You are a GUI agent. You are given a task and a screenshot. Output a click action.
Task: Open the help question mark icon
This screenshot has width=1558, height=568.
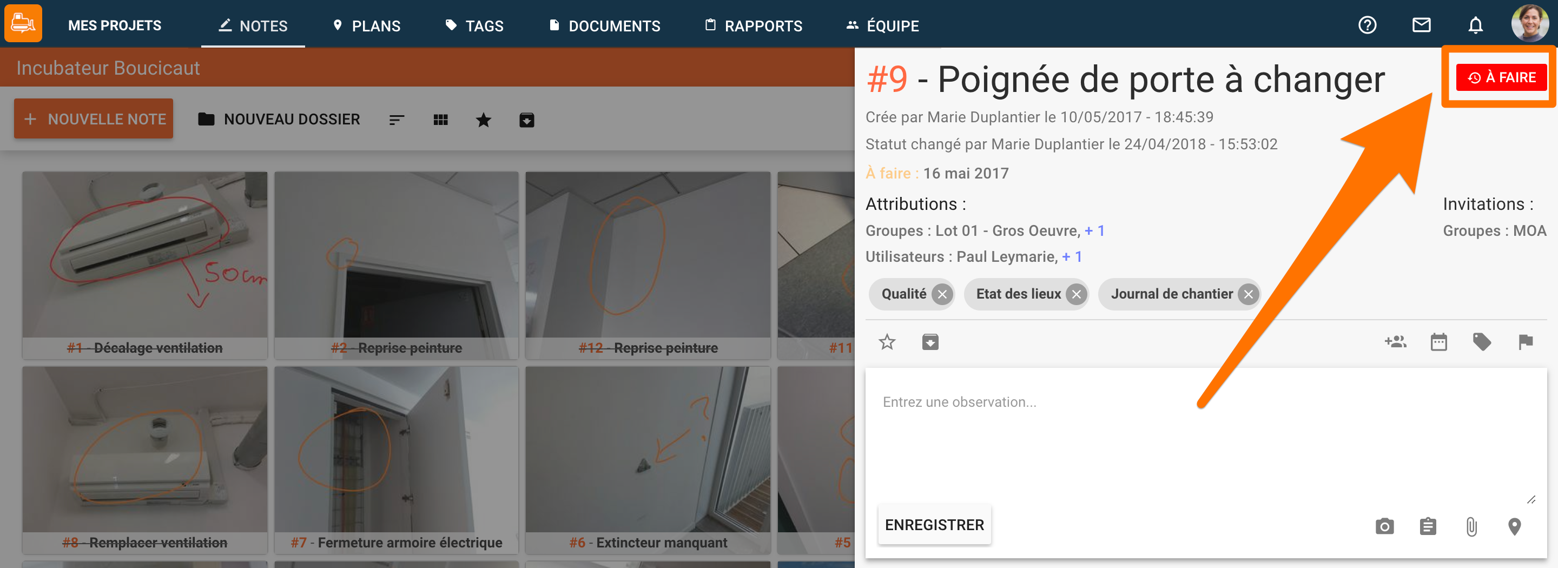click(x=1367, y=25)
